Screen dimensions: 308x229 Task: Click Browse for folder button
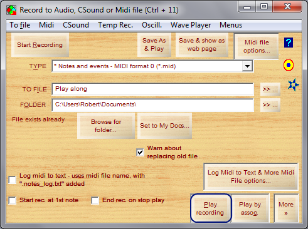[106, 126]
